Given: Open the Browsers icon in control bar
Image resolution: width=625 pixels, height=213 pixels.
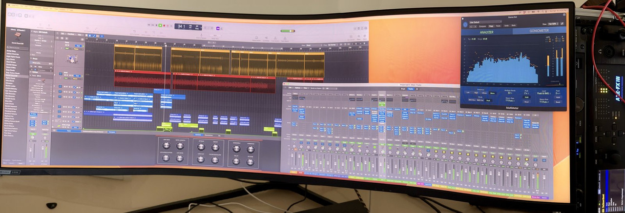Looking at the screenshot, I should (x=366, y=28).
